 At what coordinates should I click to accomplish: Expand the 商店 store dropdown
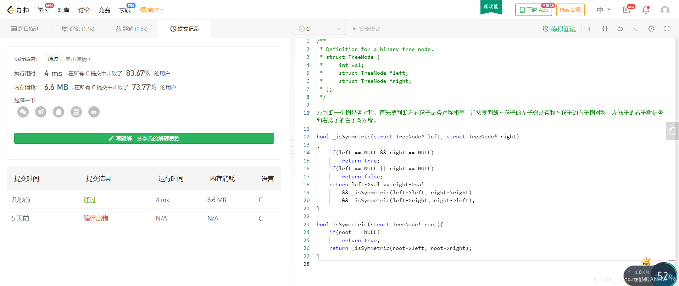tap(152, 10)
